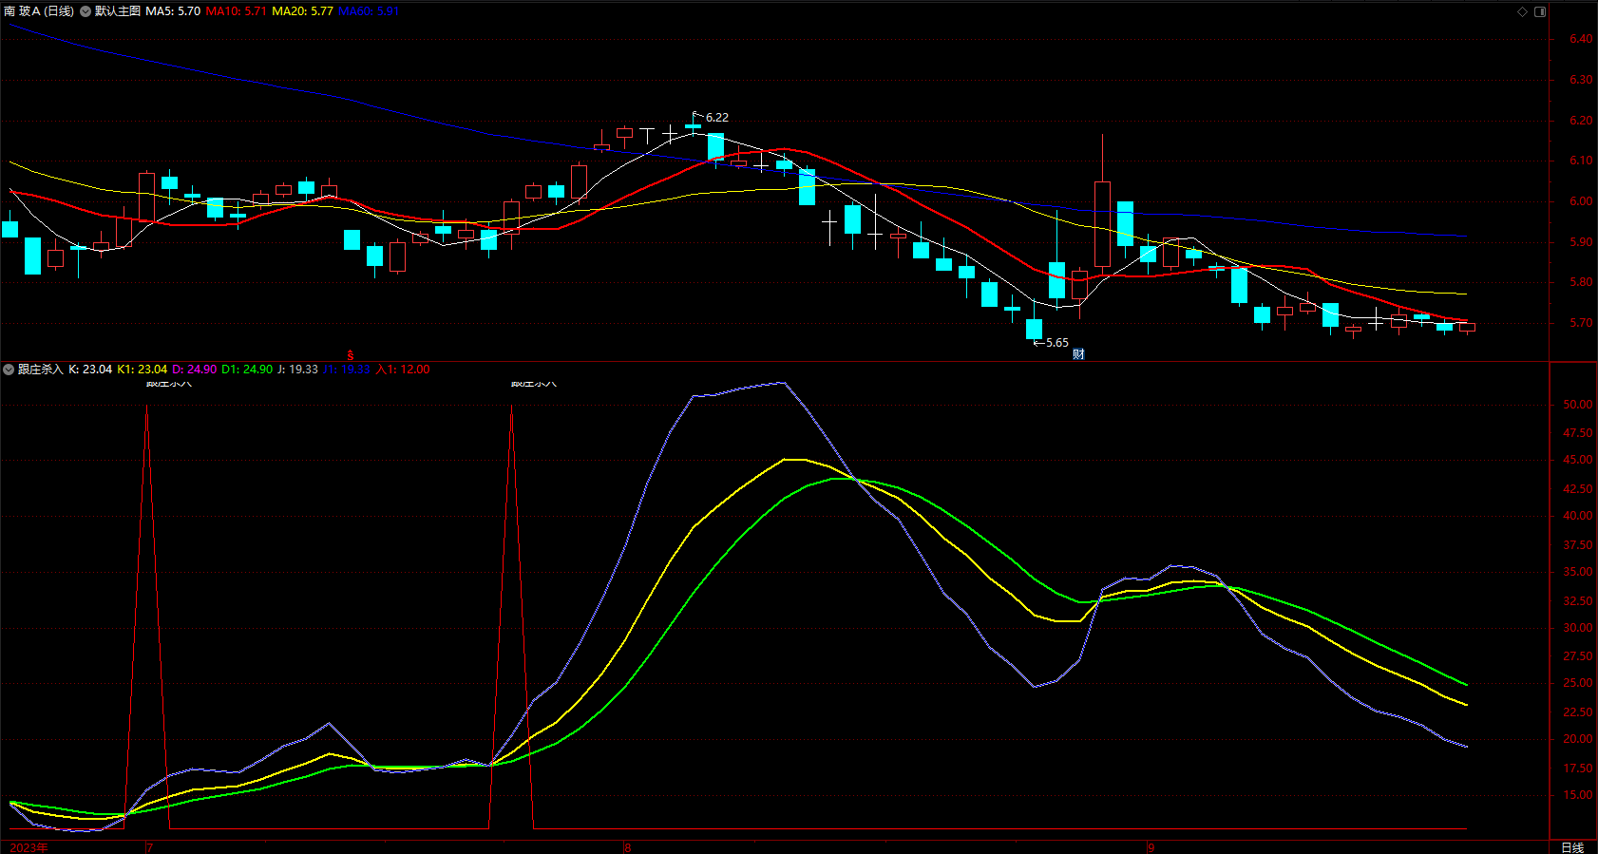1598x854 pixels.
Task: Click the tall red candlestick with long upper wick
Action: click(1102, 223)
